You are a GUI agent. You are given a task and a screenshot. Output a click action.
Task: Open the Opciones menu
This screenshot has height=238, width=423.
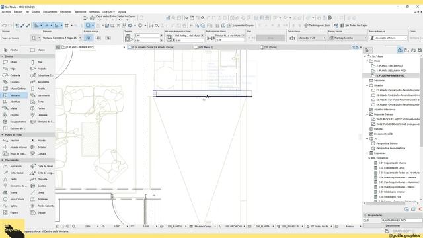click(x=65, y=12)
